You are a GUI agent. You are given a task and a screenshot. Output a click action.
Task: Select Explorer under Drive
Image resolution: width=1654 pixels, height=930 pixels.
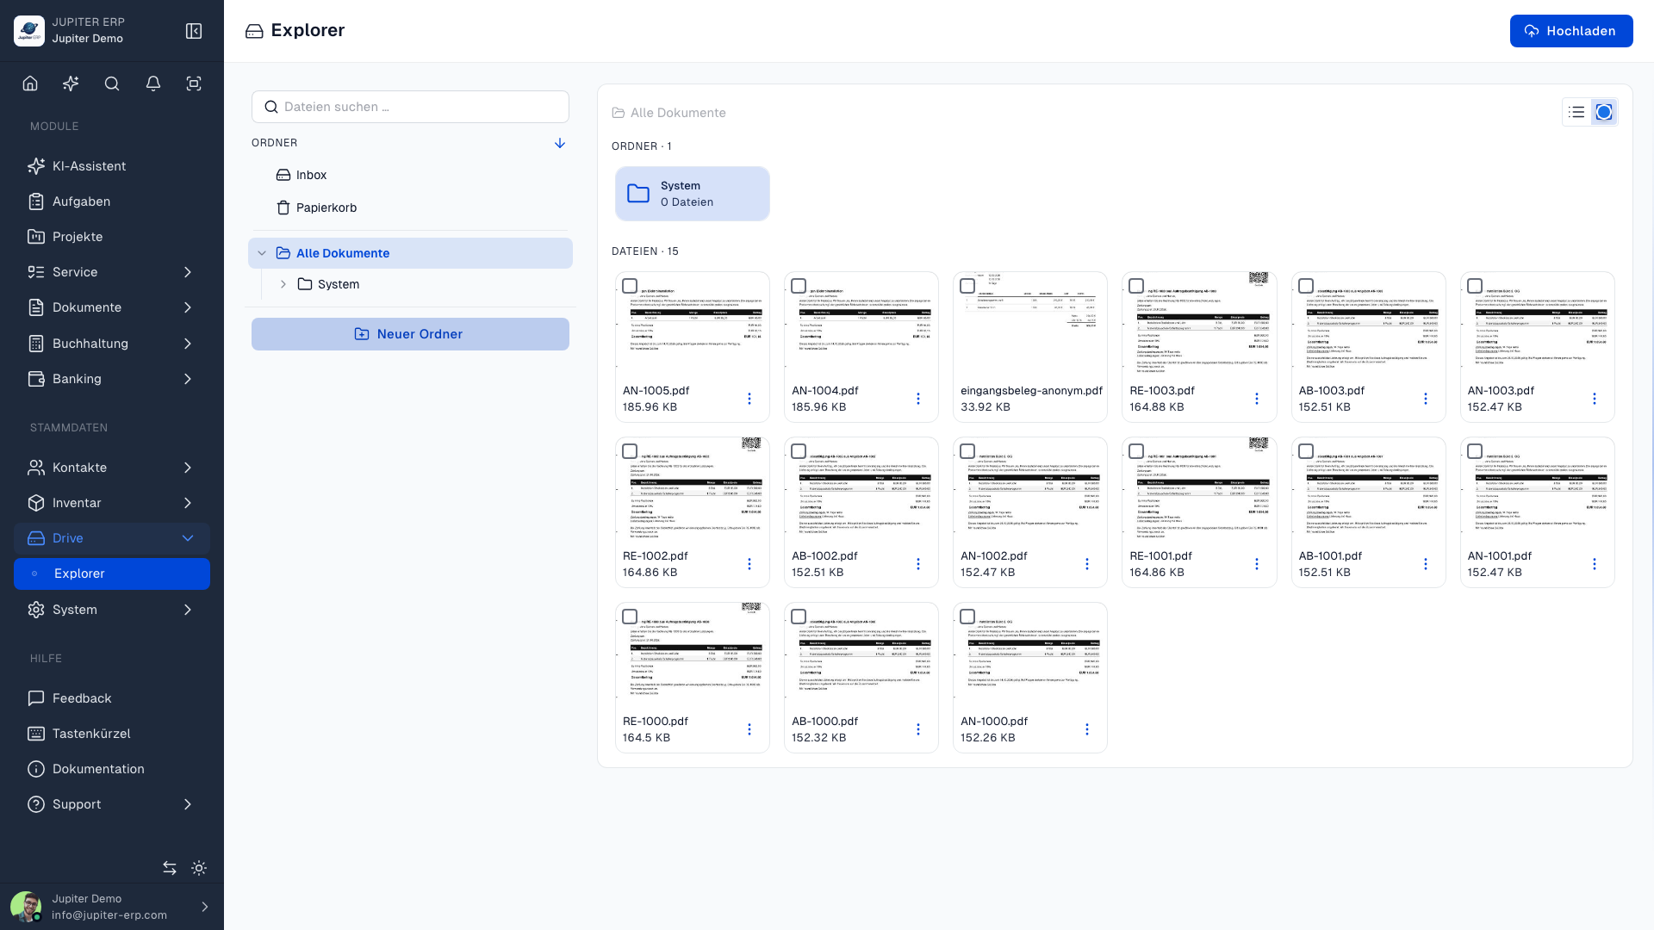(x=112, y=574)
